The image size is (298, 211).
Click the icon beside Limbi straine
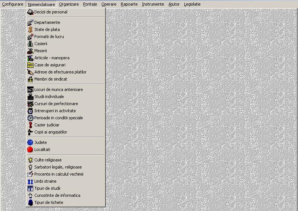click(x=30, y=181)
